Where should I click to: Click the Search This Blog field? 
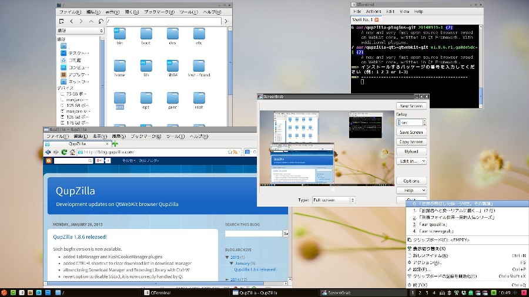pyautogui.click(x=253, y=234)
